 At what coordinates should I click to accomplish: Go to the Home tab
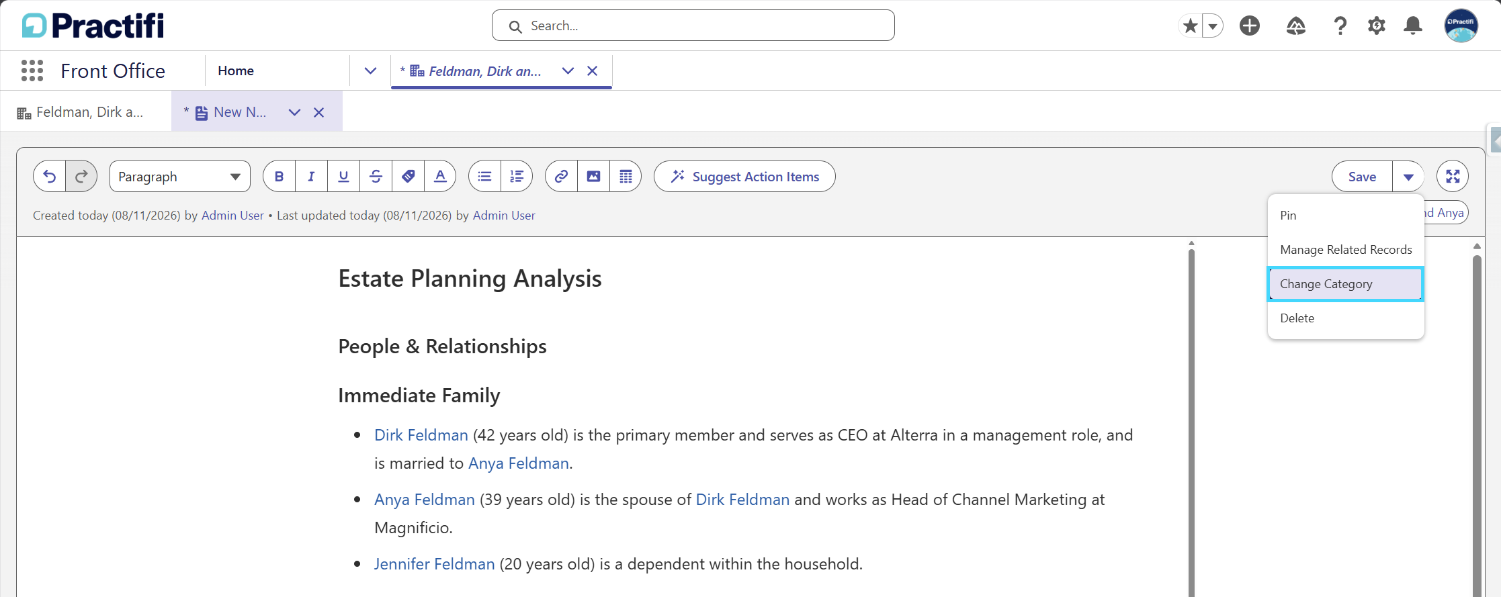(x=236, y=71)
